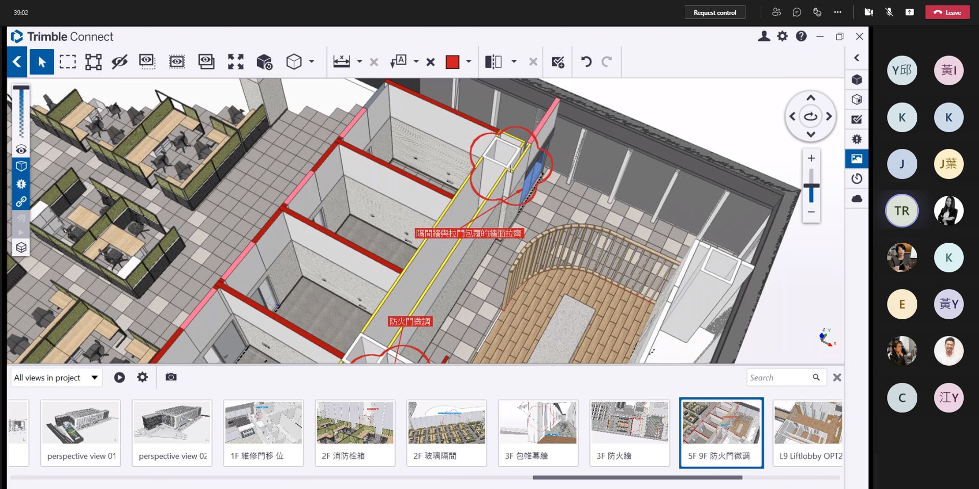Click the undo arrow

pos(586,62)
